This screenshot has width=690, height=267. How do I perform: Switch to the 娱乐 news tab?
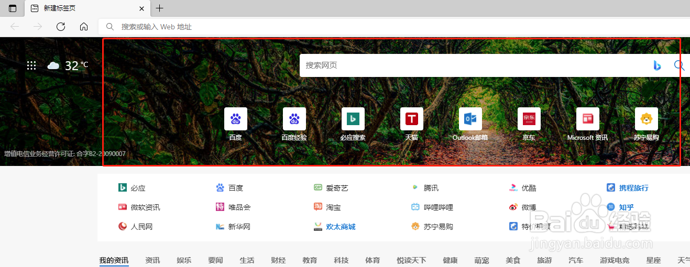[184, 260]
